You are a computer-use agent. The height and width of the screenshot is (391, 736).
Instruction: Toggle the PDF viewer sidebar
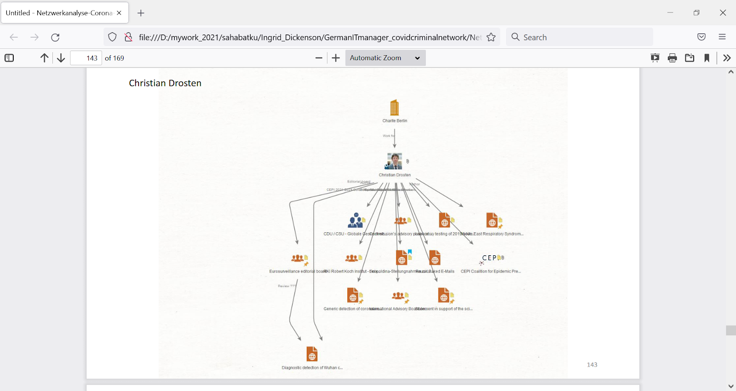tap(9, 58)
